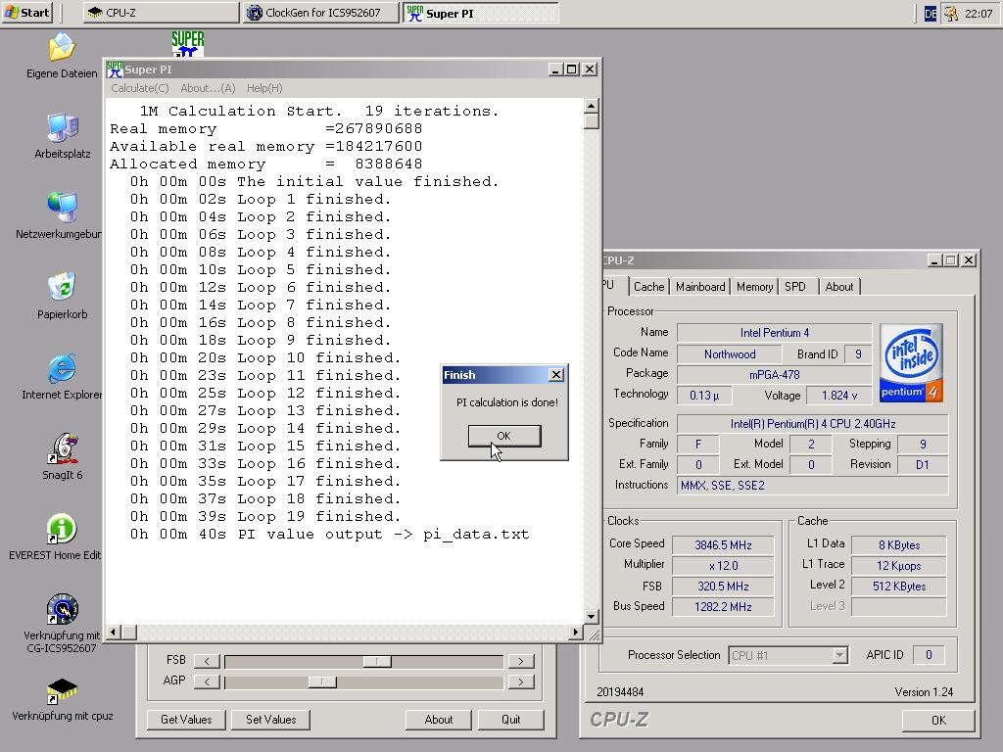Click Quit button in ClockGen
The height and width of the screenshot is (752, 1003).
(x=510, y=720)
